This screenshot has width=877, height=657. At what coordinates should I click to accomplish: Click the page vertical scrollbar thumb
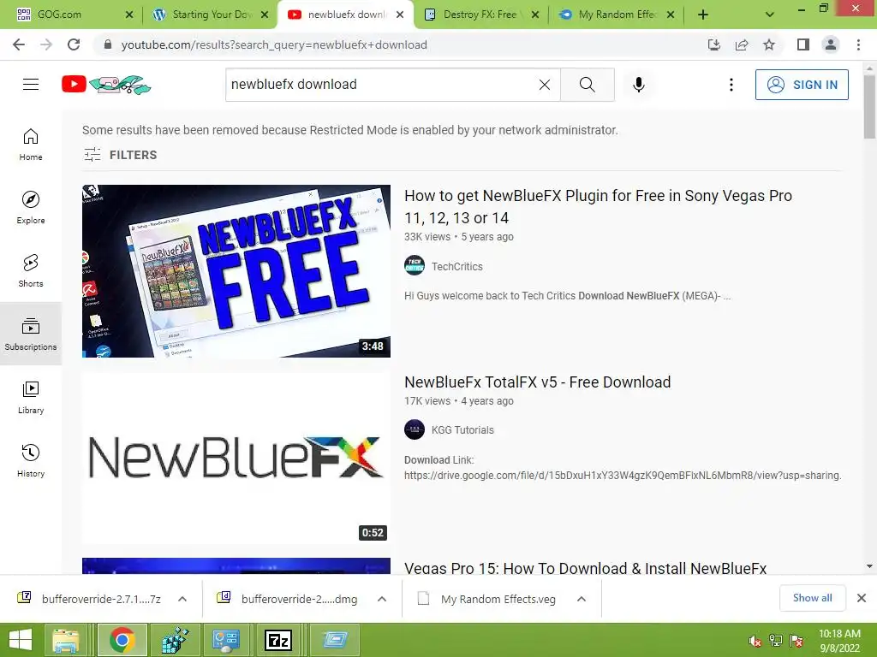click(x=869, y=106)
